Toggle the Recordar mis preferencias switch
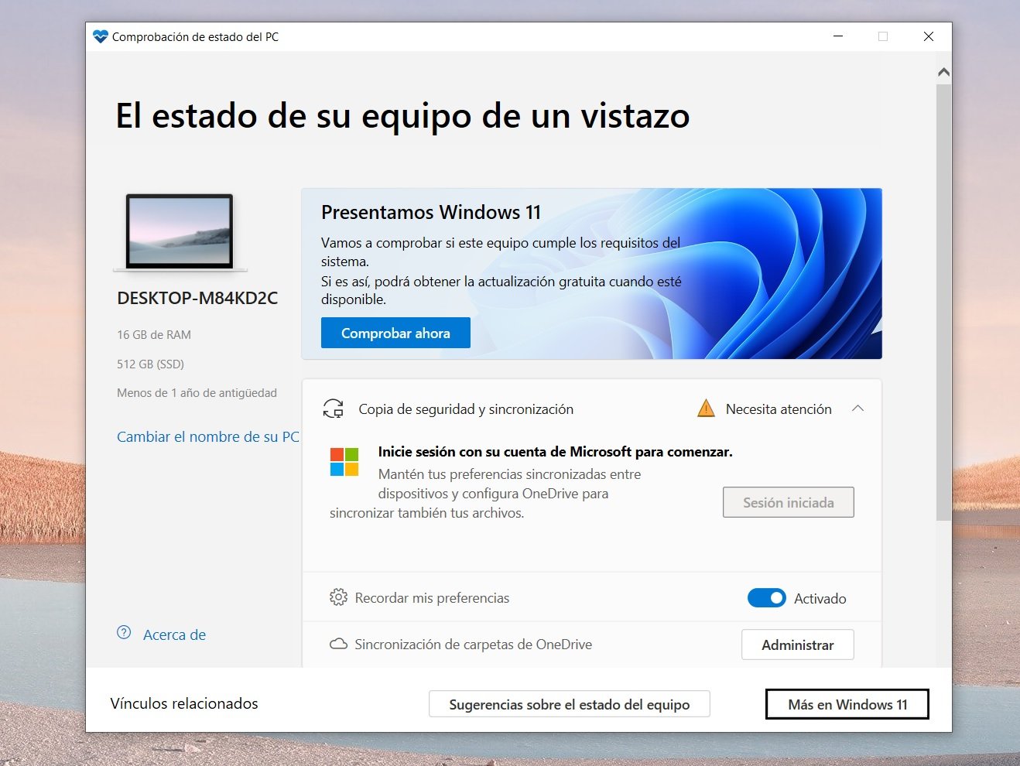1020x766 pixels. click(766, 598)
